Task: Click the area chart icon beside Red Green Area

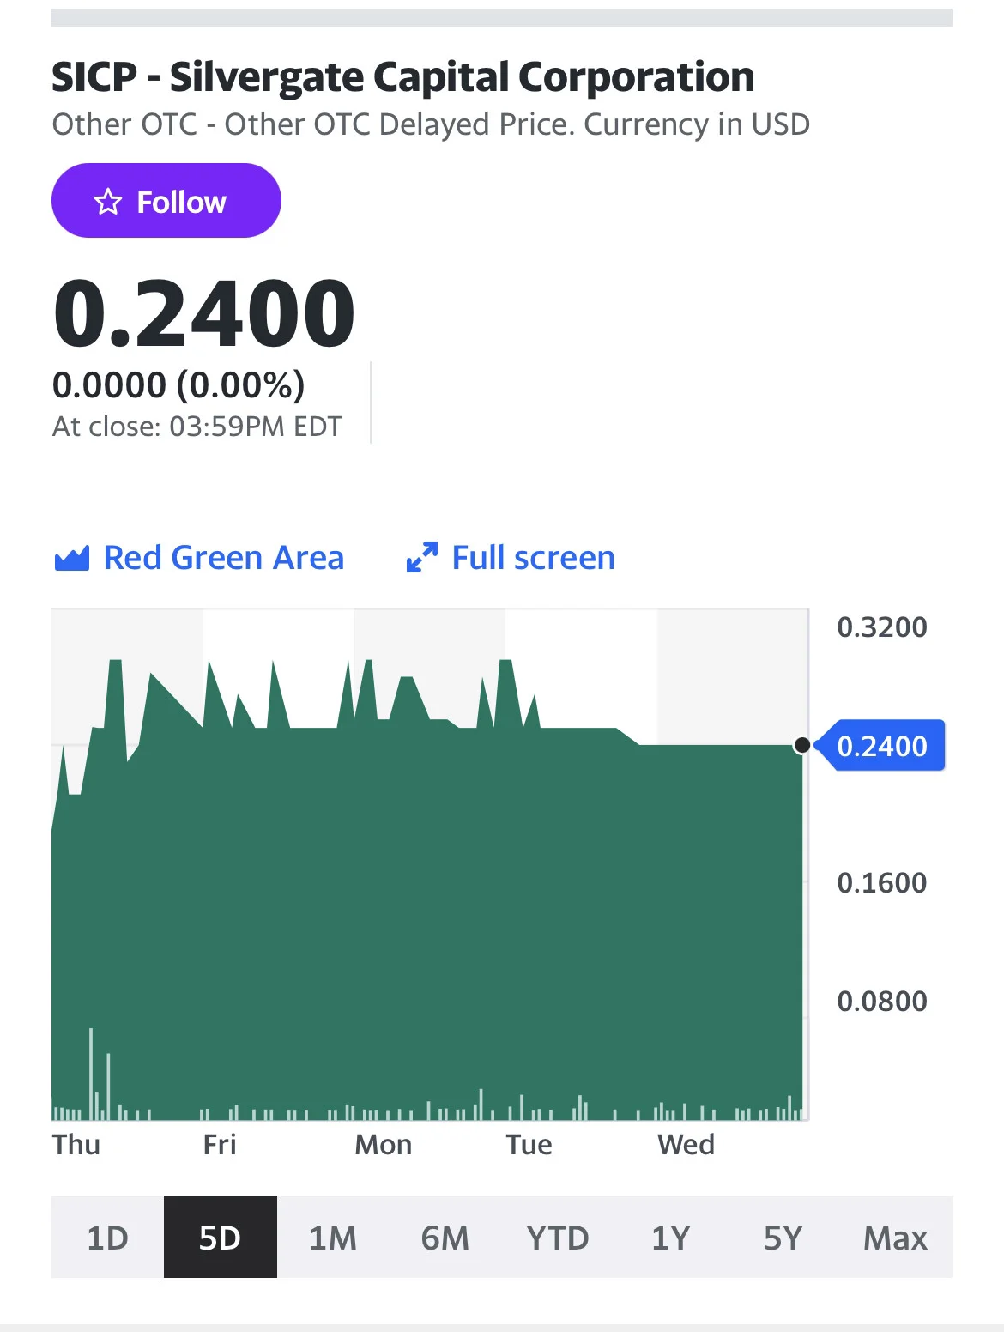Action: click(x=71, y=559)
